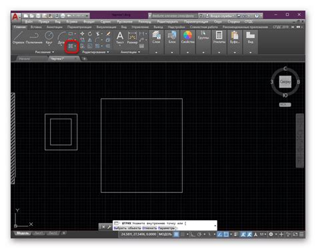Expand the Слои panel dropdown arrow
The image size is (316, 249).
click(x=156, y=53)
